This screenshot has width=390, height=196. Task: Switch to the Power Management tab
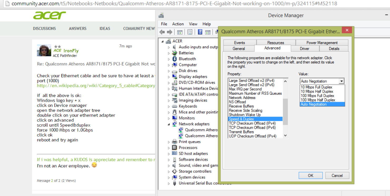tap(322, 43)
